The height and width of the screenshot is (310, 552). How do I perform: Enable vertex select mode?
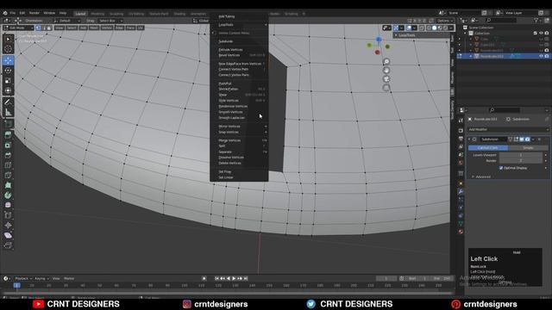(38, 28)
